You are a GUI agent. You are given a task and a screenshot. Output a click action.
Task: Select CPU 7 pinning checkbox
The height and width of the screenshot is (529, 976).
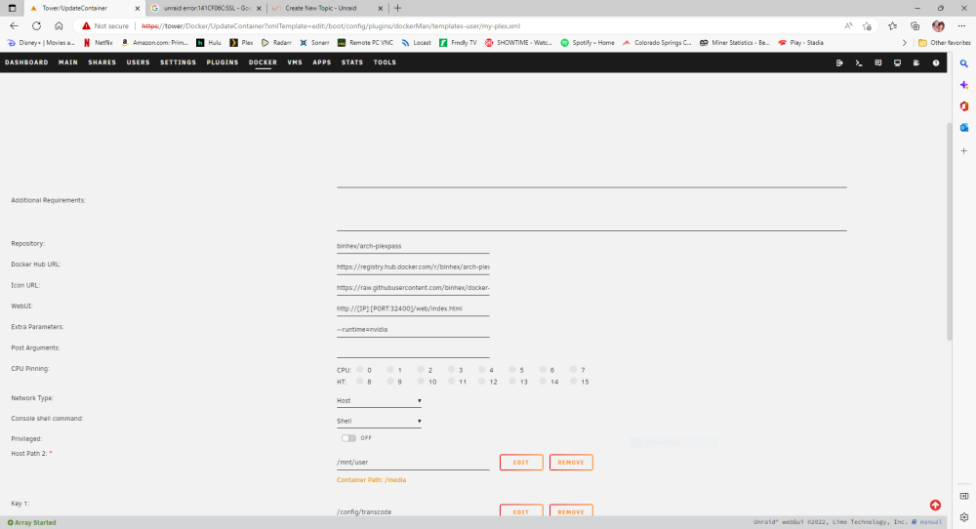pos(573,370)
